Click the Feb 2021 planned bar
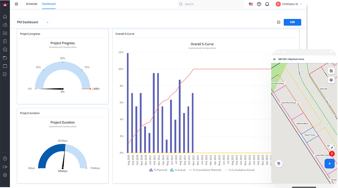The height and width of the screenshot is (188, 338). (154, 113)
